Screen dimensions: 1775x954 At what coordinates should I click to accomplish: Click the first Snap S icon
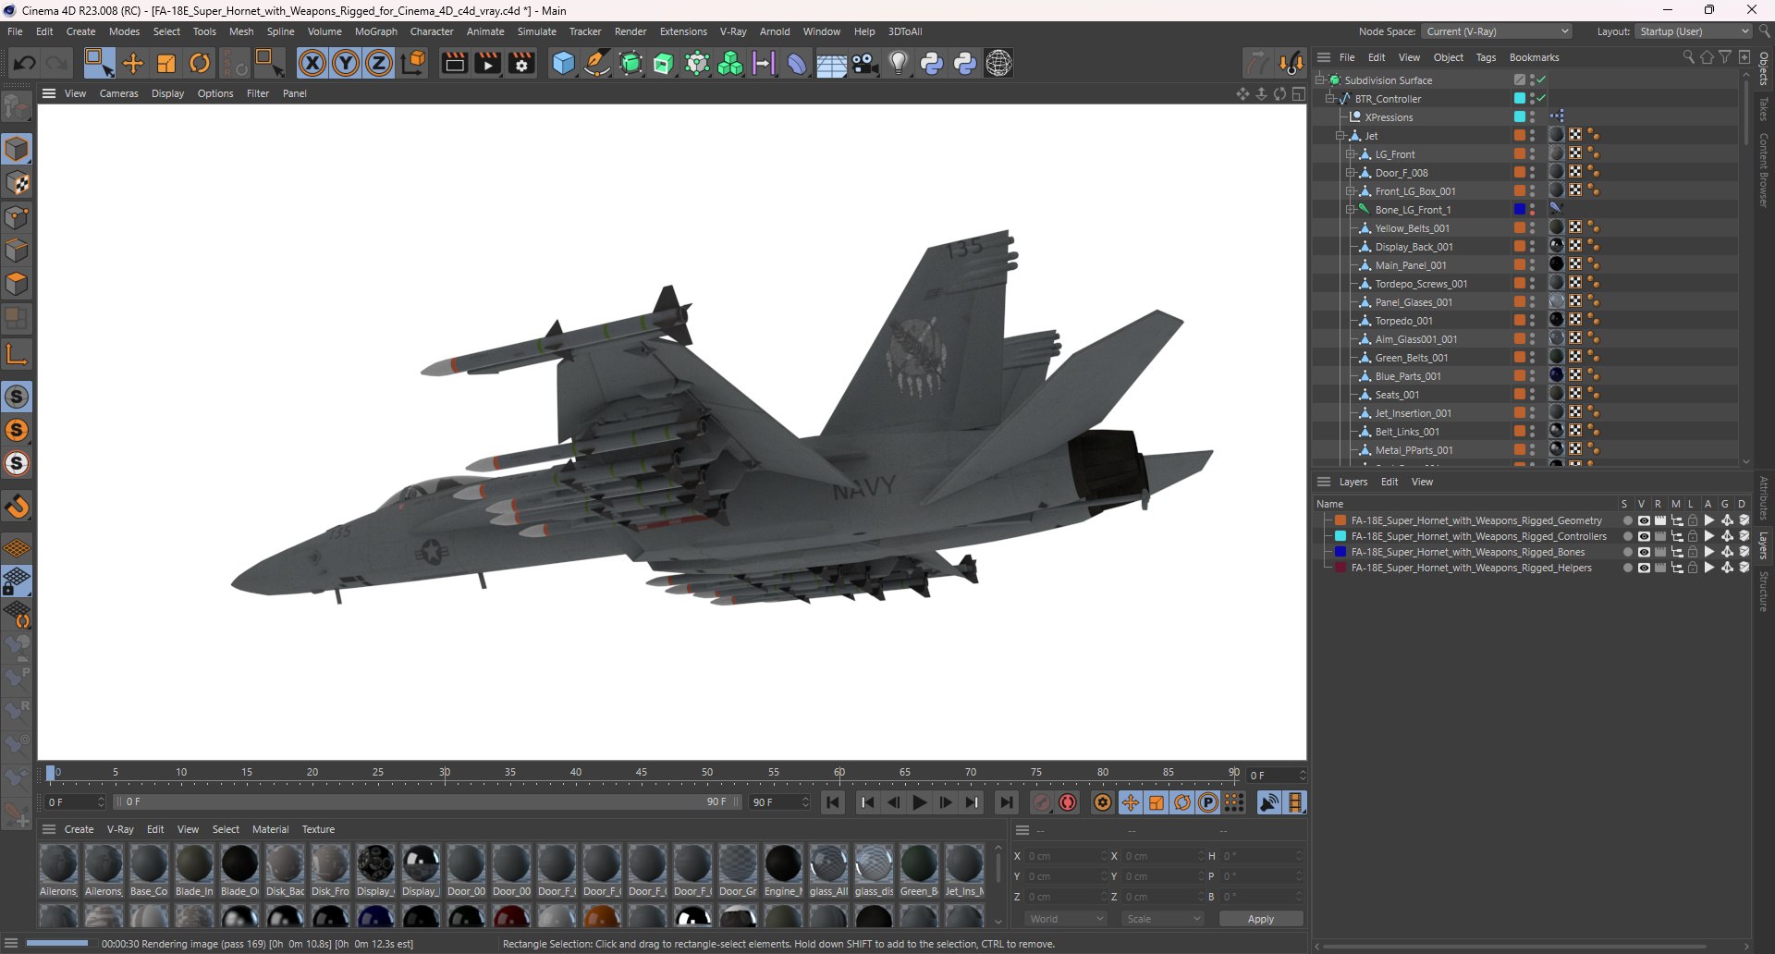pos(18,397)
